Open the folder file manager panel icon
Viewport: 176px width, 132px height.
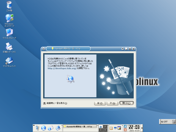(x=58, y=128)
